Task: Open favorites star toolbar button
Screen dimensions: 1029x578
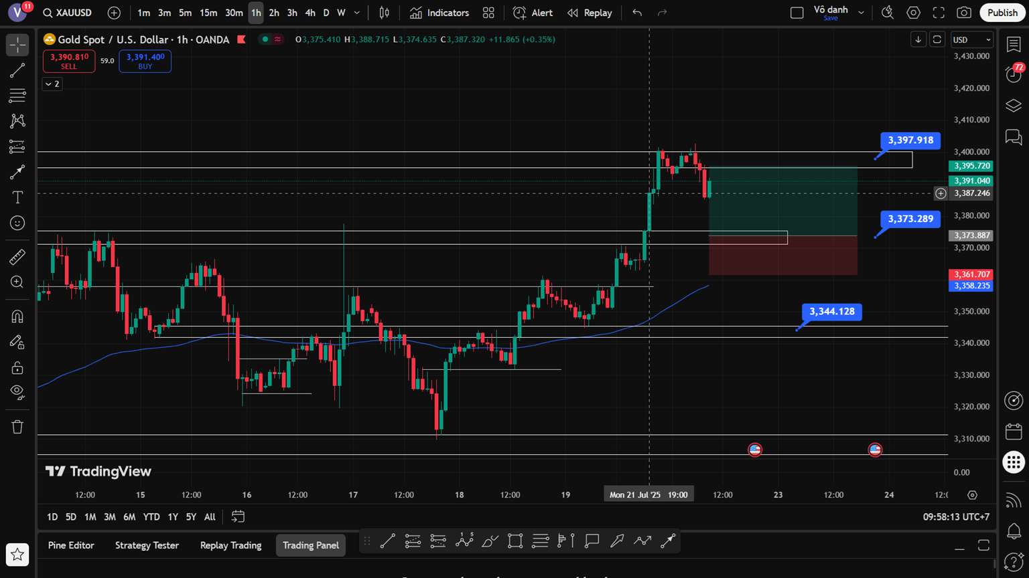Action: 17,555
